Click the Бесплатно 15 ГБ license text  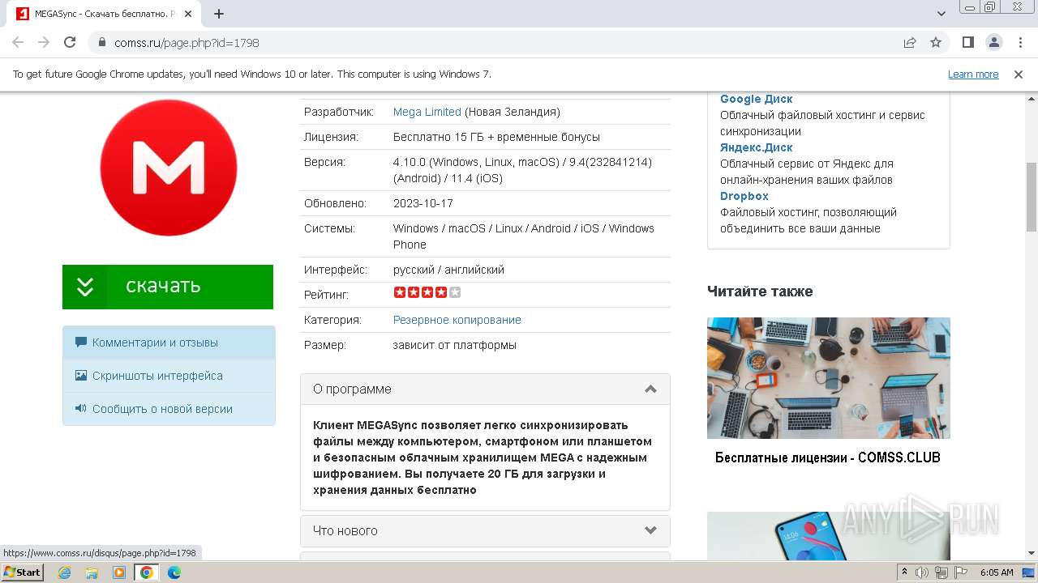496,137
